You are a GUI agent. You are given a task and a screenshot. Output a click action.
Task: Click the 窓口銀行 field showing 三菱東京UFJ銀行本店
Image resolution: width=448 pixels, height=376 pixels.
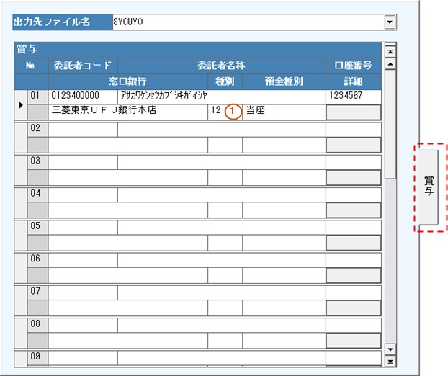pyautogui.click(x=127, y=112)
